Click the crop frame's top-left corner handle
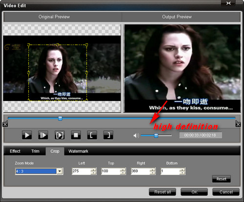 pyautogui.click(x=29, y=45)
